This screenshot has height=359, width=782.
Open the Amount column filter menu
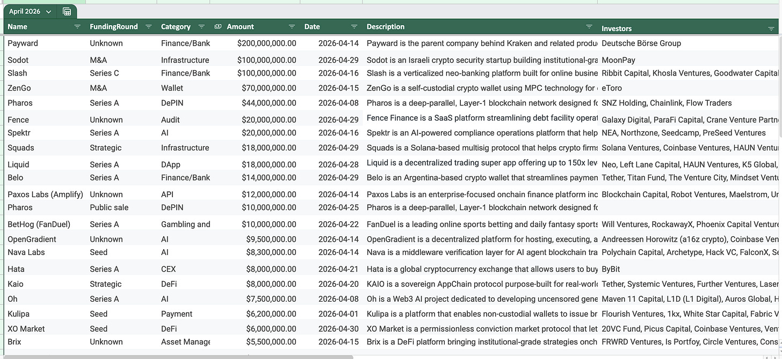[x=292, y=27]
